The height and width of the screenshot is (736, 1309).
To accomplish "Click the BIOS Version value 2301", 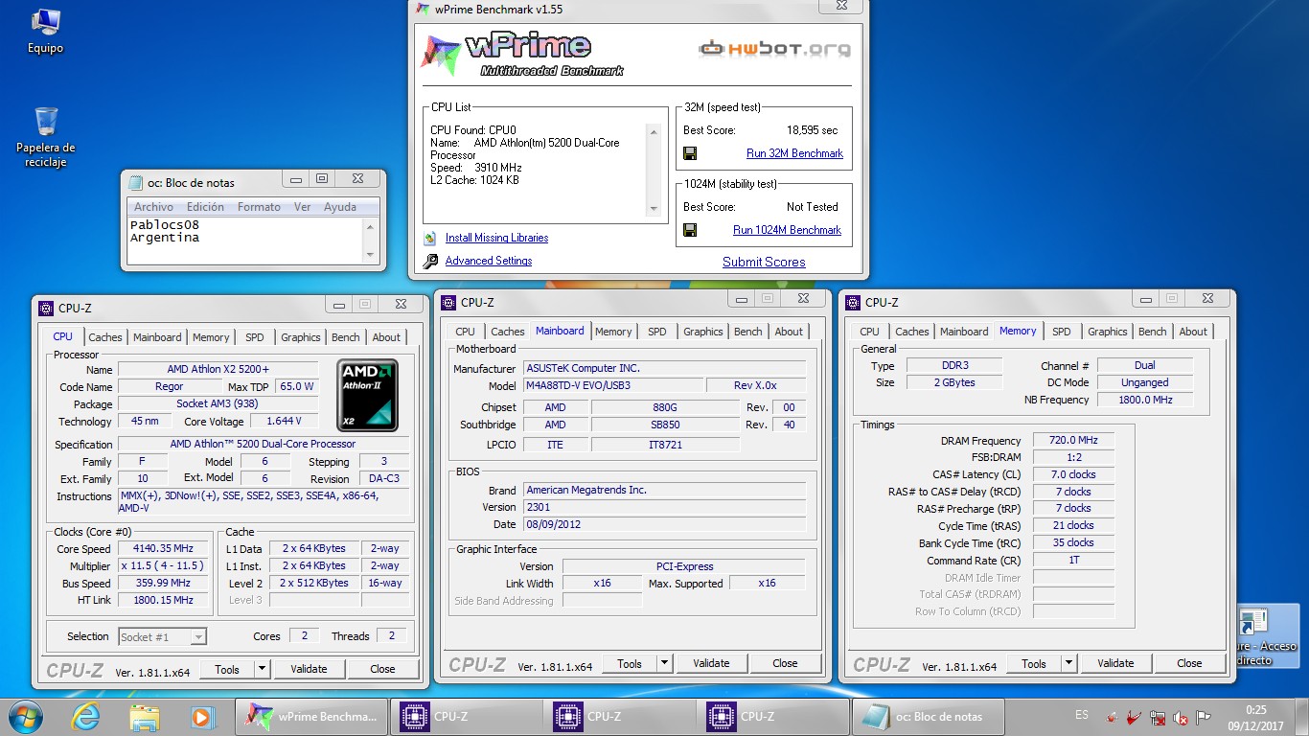I will (x=664, y=507).
